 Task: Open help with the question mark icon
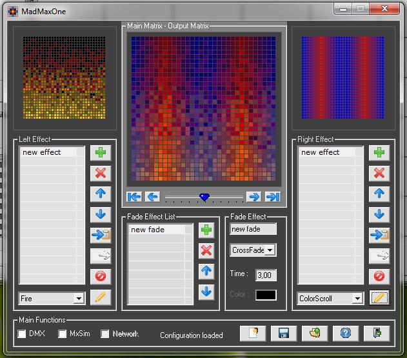346,333
